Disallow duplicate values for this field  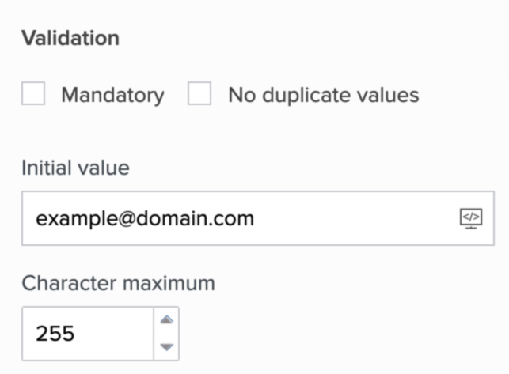point(199,95)
